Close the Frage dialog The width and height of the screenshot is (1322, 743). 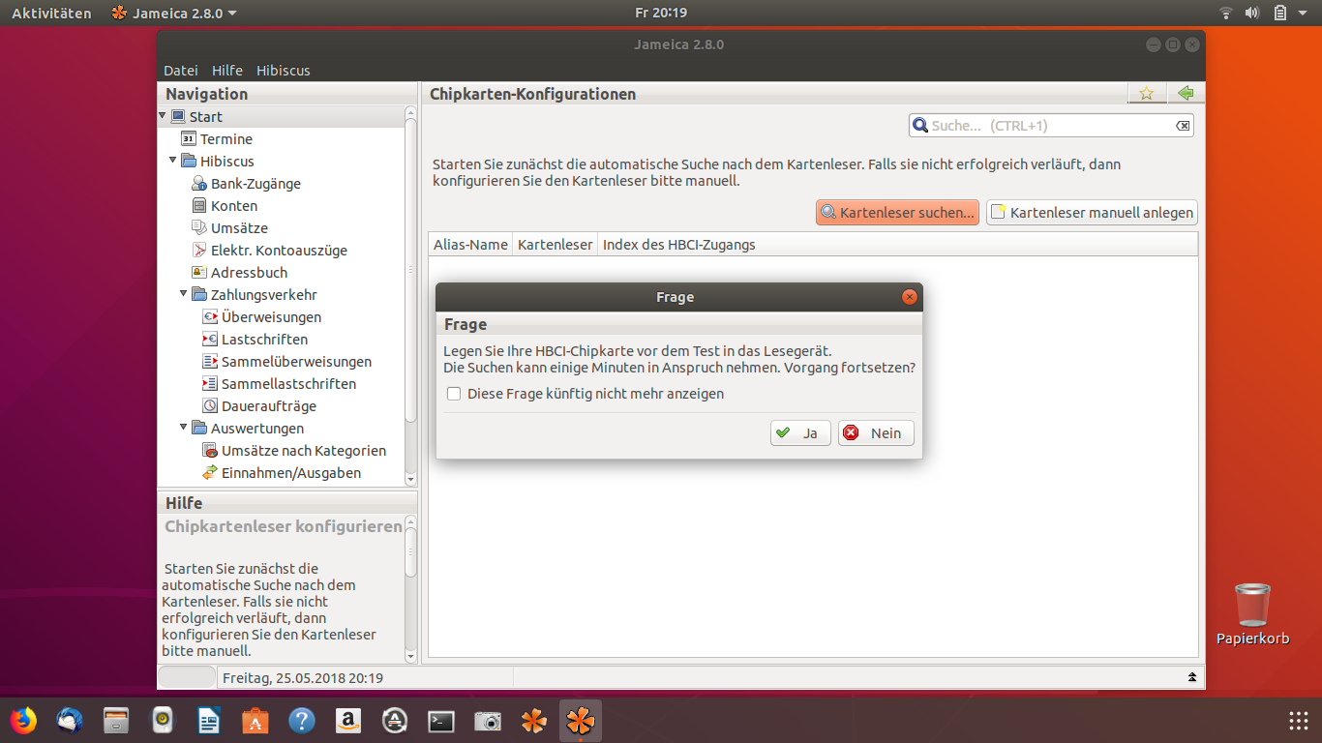click(x=909, y=297)
